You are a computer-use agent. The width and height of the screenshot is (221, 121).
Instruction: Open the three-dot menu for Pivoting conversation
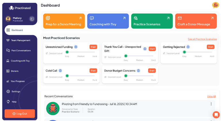click(211, 104)
